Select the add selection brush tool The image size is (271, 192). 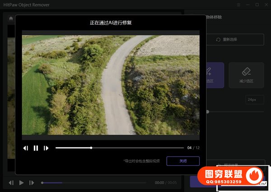tap(212, 75)
